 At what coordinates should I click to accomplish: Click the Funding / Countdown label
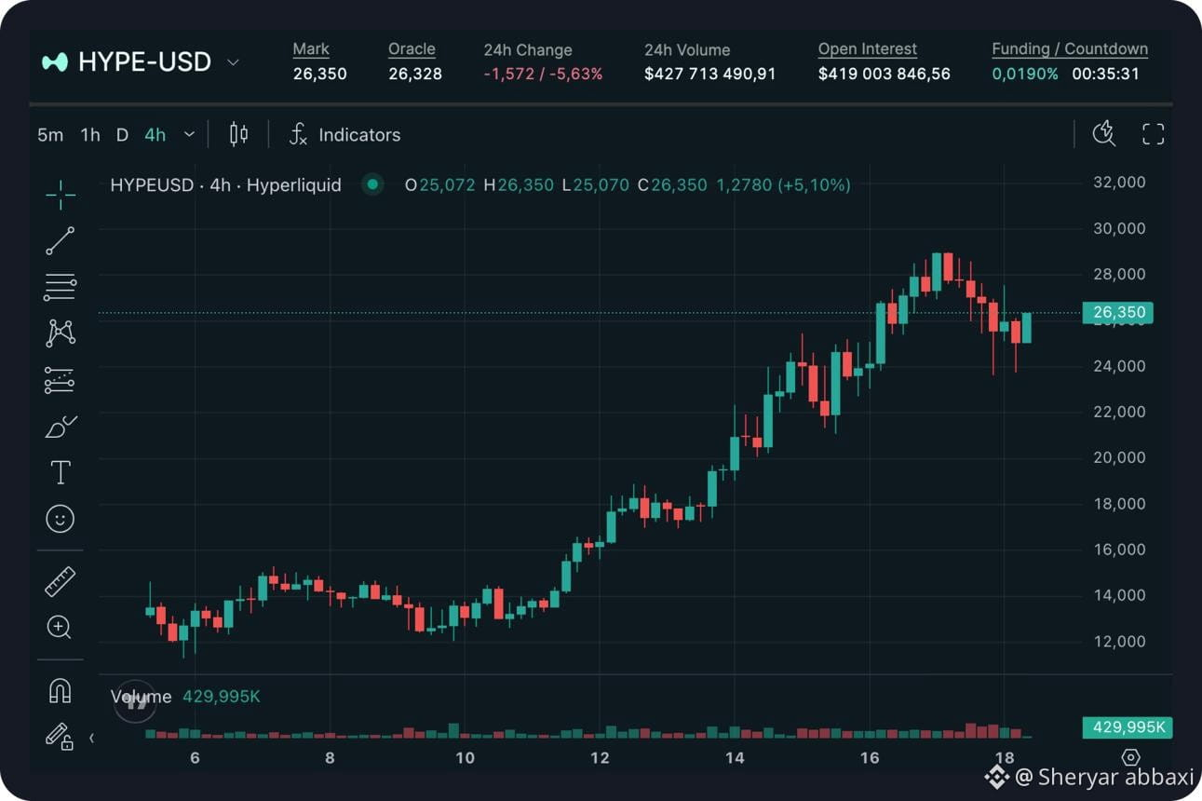tap(1070, 49)
